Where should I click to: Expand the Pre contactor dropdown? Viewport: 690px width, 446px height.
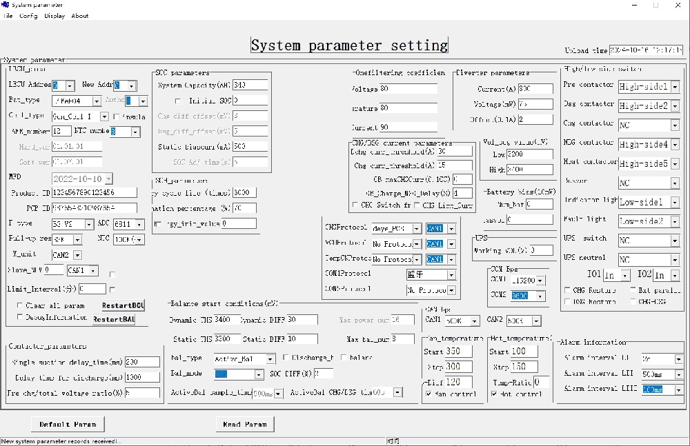click(675, 87)
